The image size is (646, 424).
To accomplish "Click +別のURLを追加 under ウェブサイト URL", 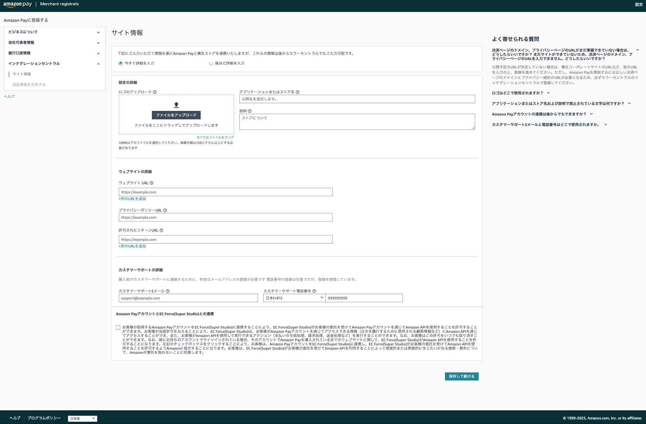I will pyautogui.click(x=133, y=199).
